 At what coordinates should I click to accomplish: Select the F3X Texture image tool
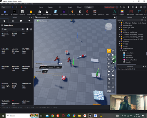click(109, 71)
